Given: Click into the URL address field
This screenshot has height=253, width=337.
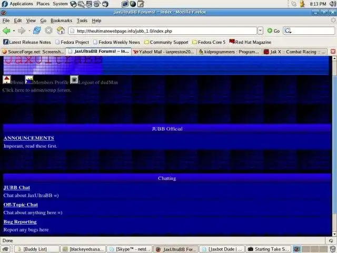Looking at the screenshot, I should [x=162, y=31].
